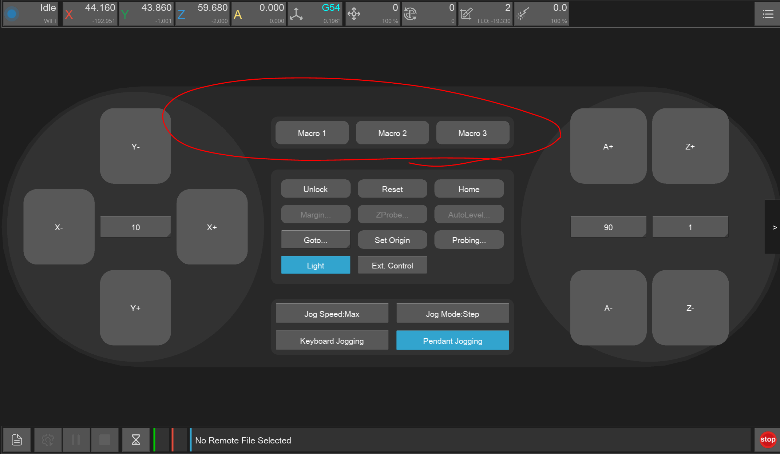Click the feed rate move icon
780x454 pixels.
354,14
